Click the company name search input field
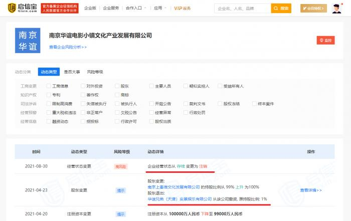This screenshot has width=351, height=221. pyautogui.click(x=242, y=9)
